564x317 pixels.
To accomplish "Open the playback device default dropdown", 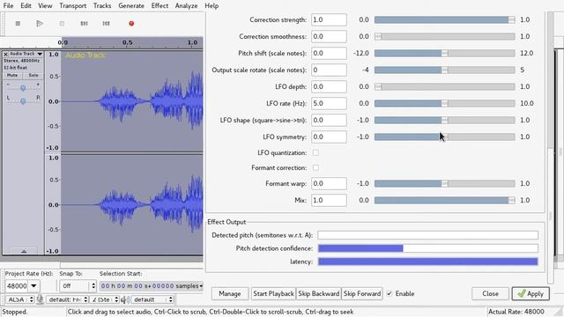I will coord(152,299).
